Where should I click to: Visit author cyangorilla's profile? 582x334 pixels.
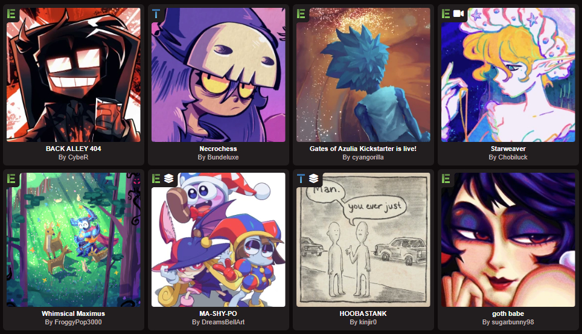tap(363, 157)
